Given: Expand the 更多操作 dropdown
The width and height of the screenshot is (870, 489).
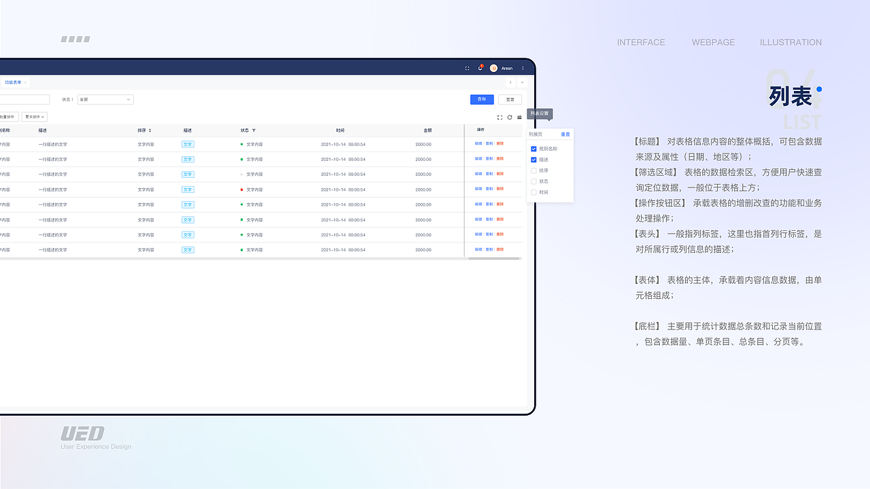Looking at the screenshot, I should [34, 117].
